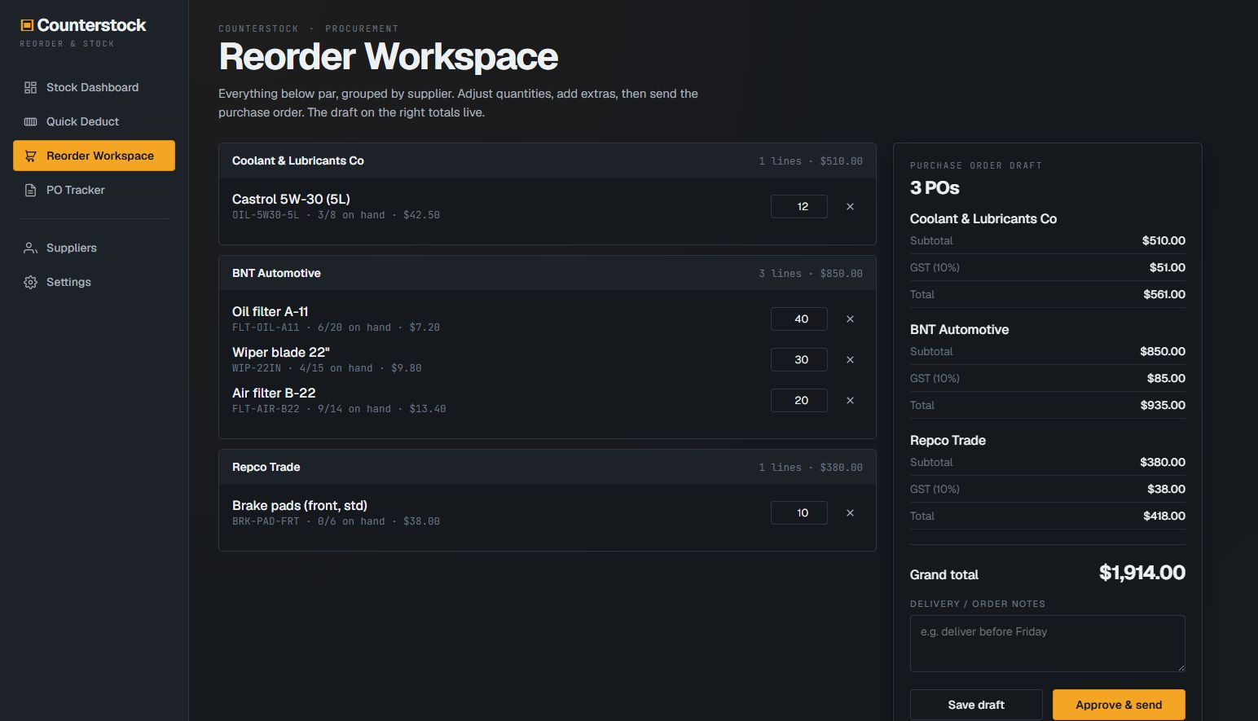1258x721 pixels.
Task: Click the "3 lines · $850.00" summary
Action: pyautogui.click(x=811, y=274)
